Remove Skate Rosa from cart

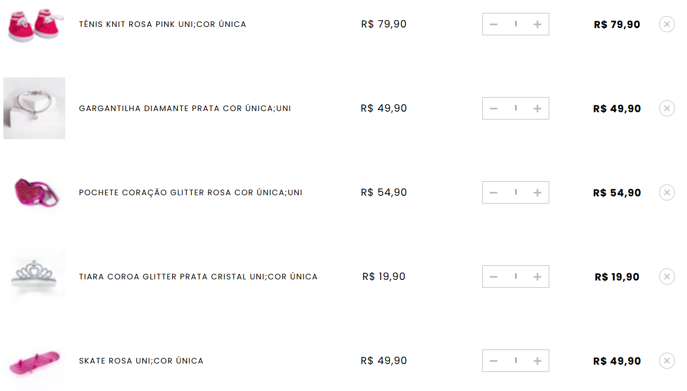pos(667,361)
